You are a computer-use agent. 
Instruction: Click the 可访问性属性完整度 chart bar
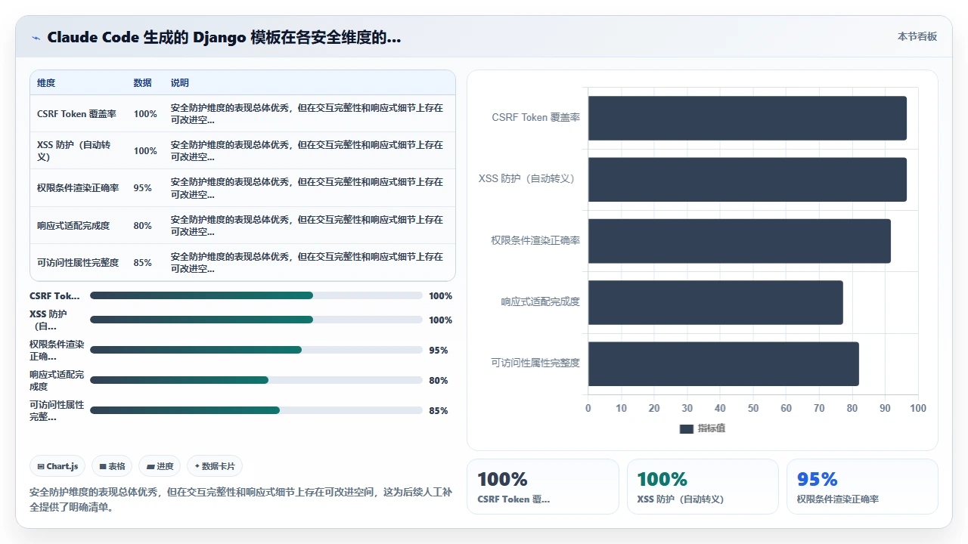[724, 363]
